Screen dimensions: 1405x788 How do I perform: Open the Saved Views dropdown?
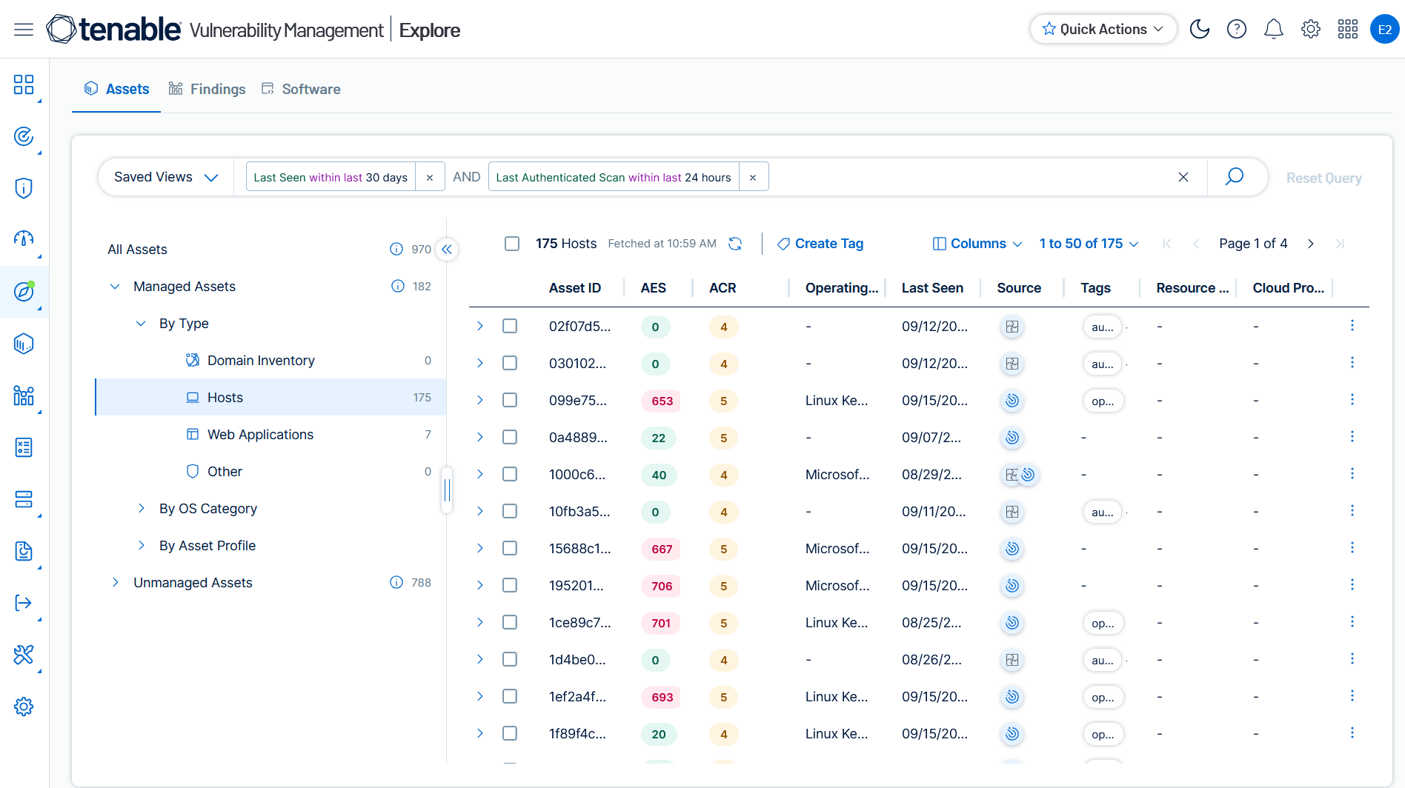coord(166,177)
